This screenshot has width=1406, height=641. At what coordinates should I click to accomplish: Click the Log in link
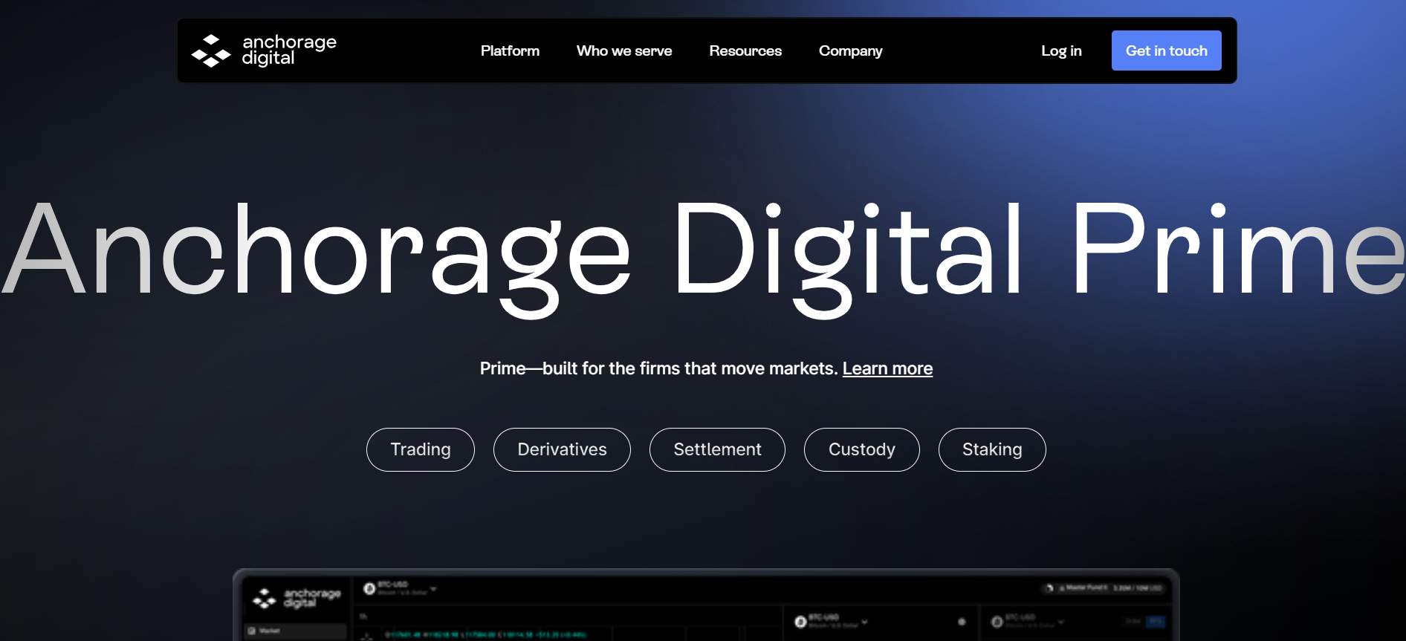tap(1061, 51)
